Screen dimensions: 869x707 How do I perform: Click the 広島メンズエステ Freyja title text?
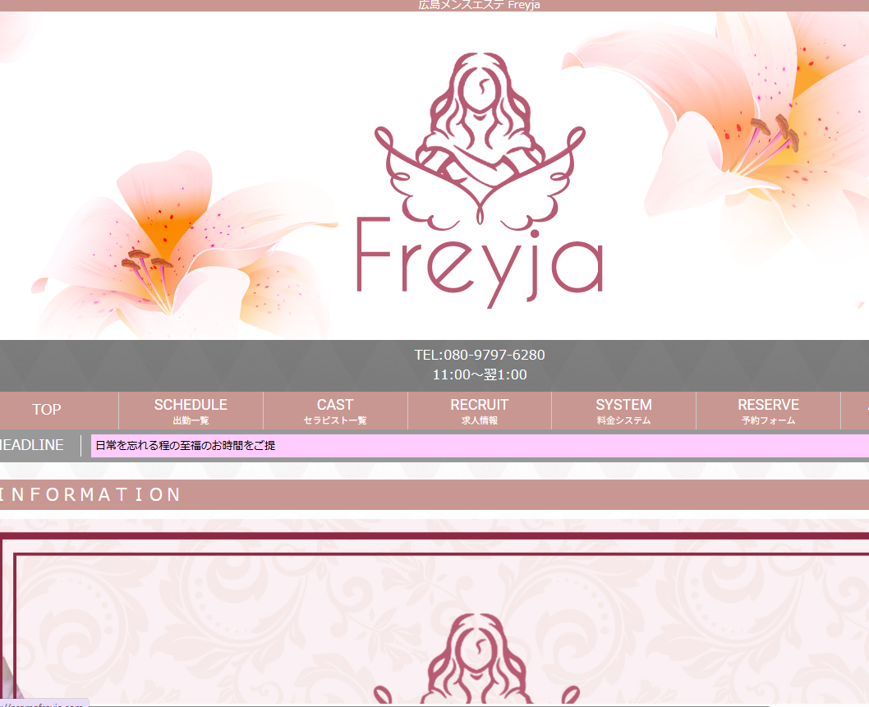tap(479, 5)
